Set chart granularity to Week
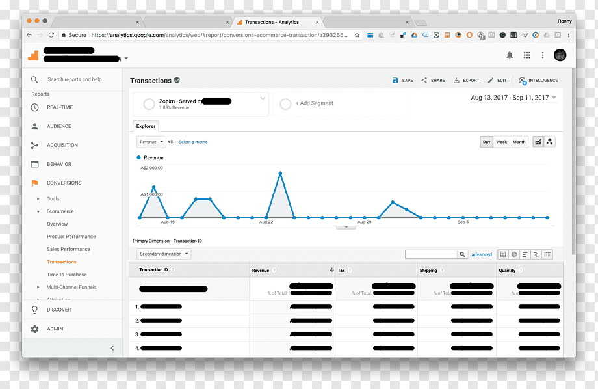 (x=501, y=142)
